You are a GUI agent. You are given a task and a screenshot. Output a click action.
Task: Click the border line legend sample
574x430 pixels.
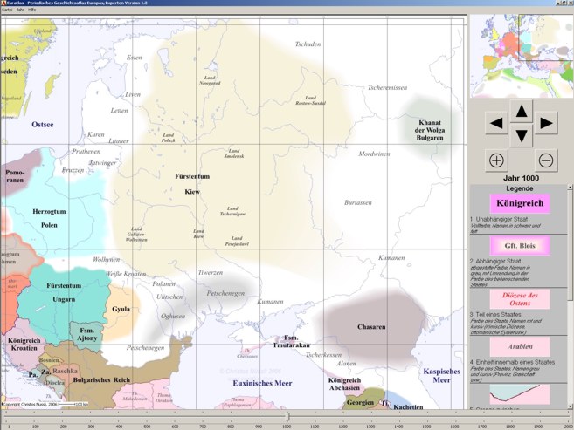[520, 394]
